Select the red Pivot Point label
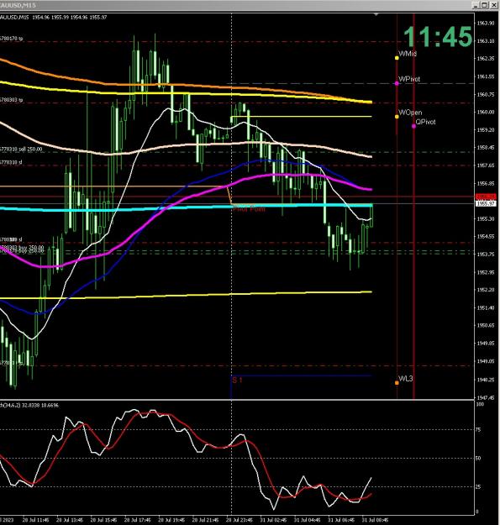The image size is (500, 525). [x=249, y=209]
